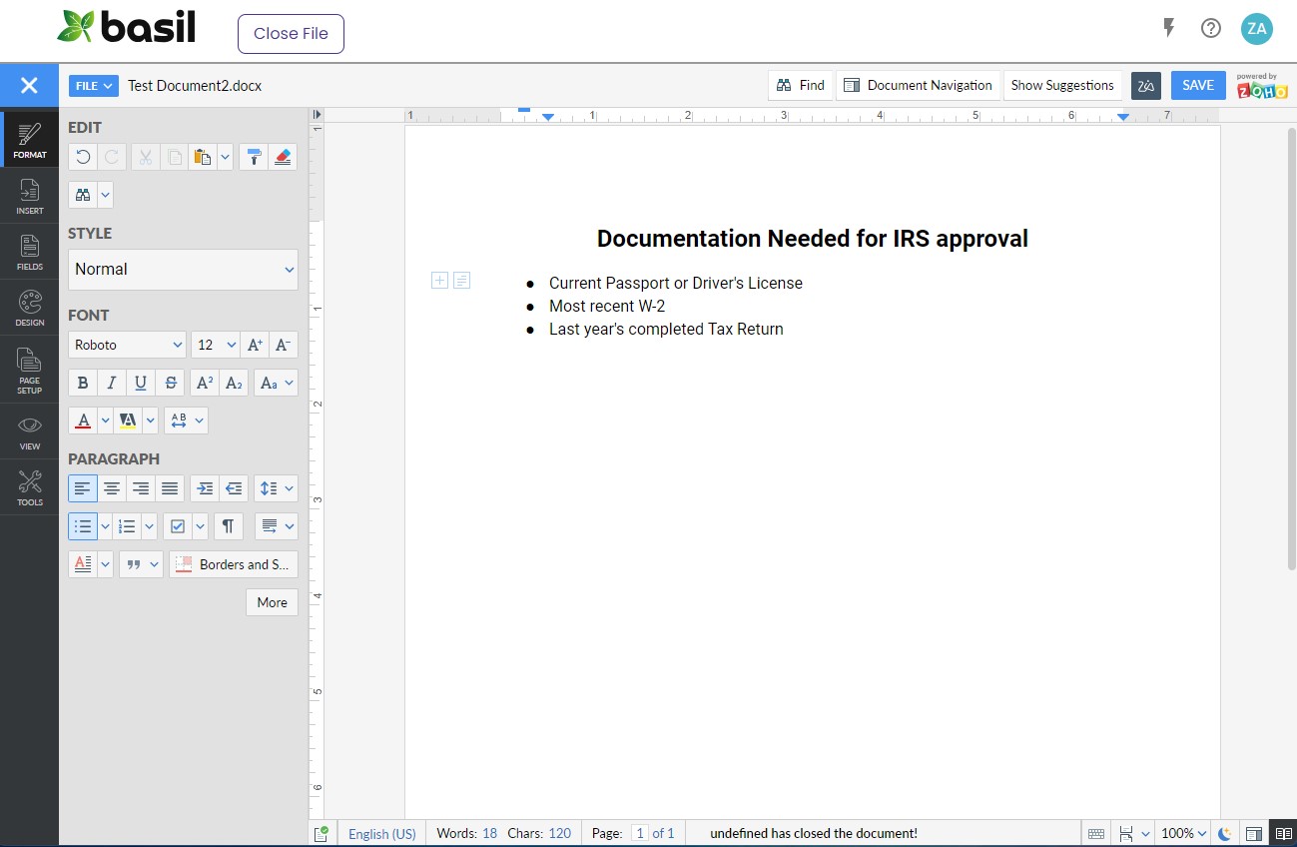Toggle Bold formatting
This screenshot has height=847, width=1297.
tap(83, 383)
